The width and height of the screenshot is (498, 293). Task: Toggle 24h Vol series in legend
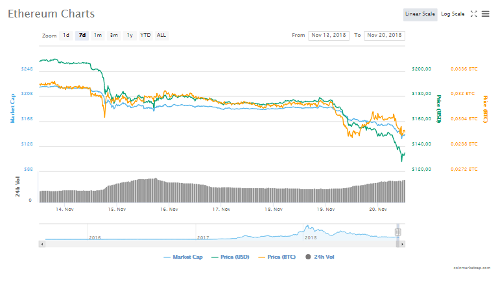click(x=320, y=257)
